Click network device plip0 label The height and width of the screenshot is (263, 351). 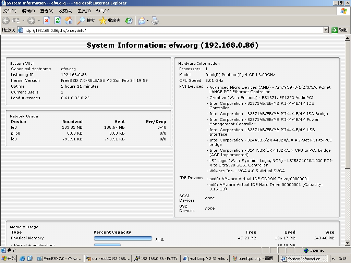point(16,133)
